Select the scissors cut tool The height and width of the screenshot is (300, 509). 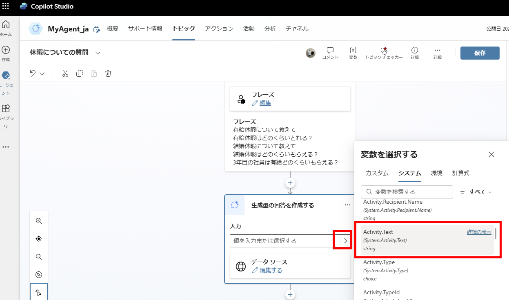(65, 73)
